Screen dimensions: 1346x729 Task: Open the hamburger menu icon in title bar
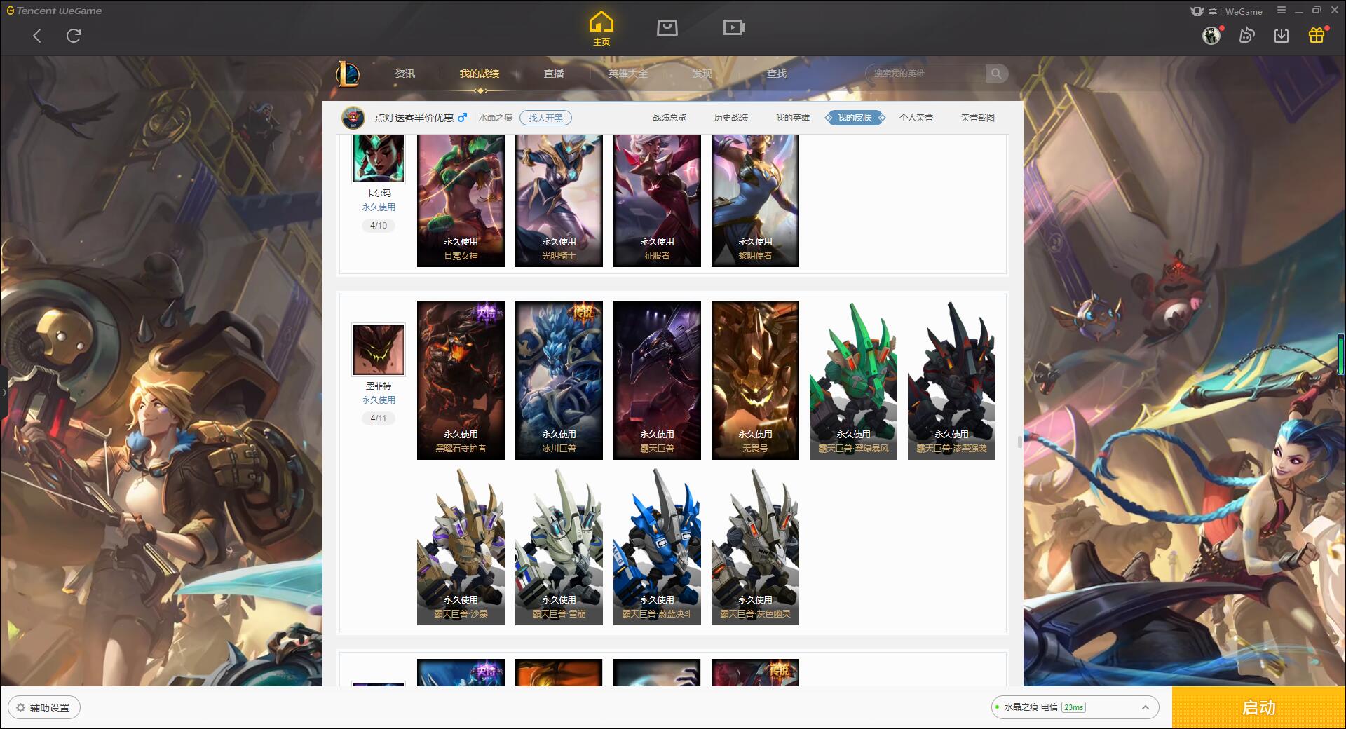1282,11
